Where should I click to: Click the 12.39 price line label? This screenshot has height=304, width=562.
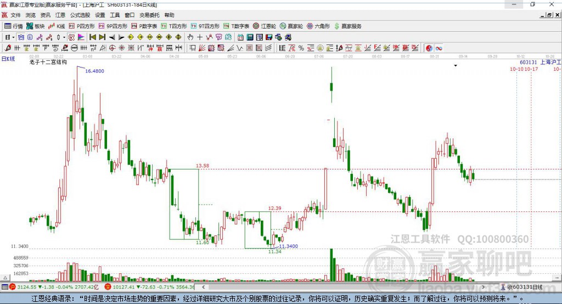tap(275, 208)
